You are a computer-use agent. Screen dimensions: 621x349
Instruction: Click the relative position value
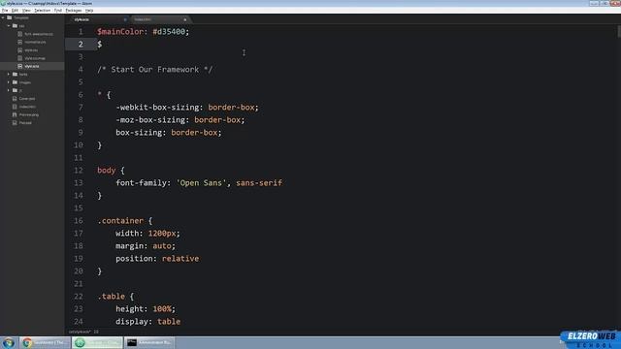coord(180,259)
